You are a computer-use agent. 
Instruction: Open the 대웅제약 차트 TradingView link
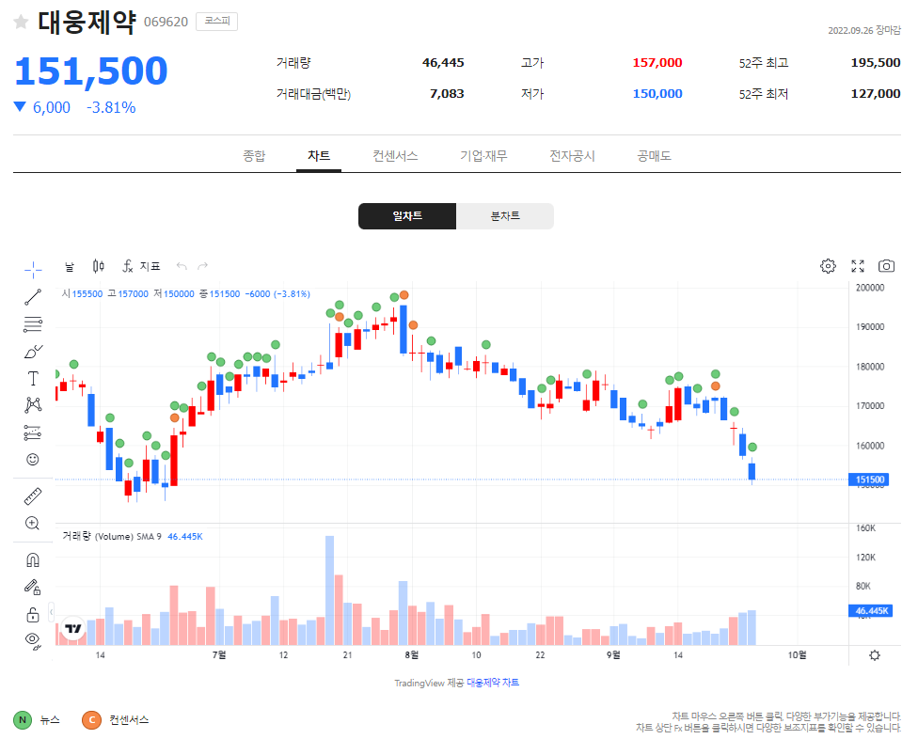(492, 683)
